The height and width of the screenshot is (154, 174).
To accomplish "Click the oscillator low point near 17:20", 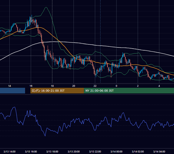I will pyautogui.click(x=45, y=136).
